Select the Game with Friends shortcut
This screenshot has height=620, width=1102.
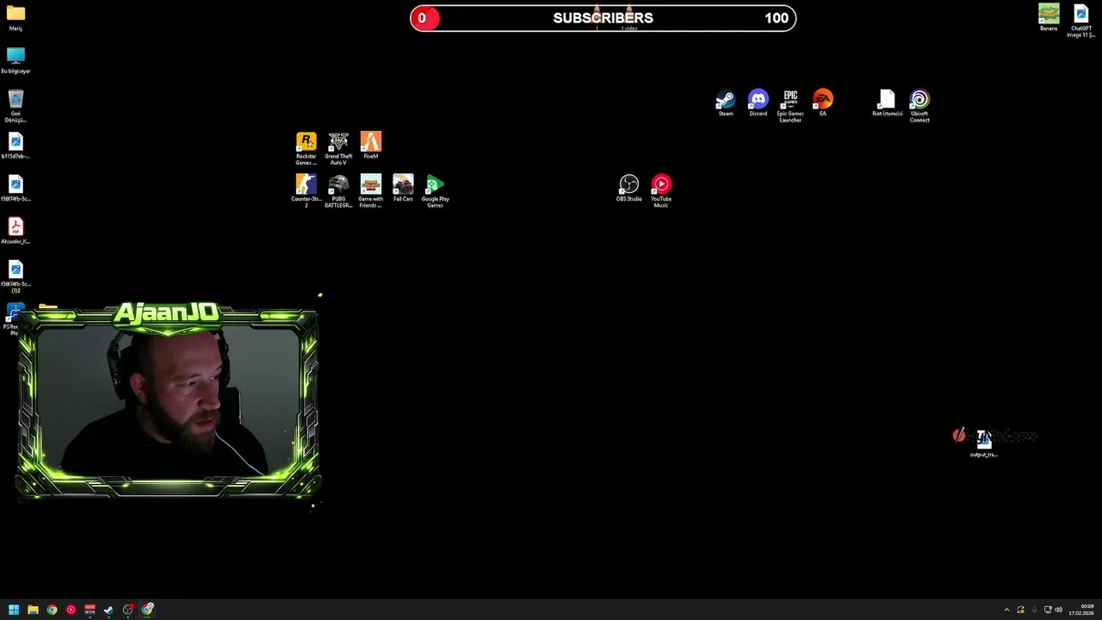[370, 190]
